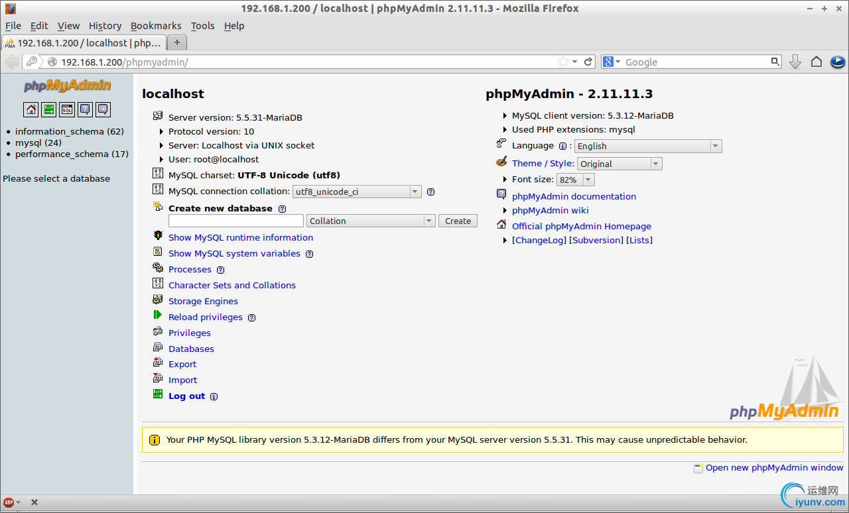This screenshot has width=849, height=513.
Task: Click the info icon next to Language
Action: [562, 146]
